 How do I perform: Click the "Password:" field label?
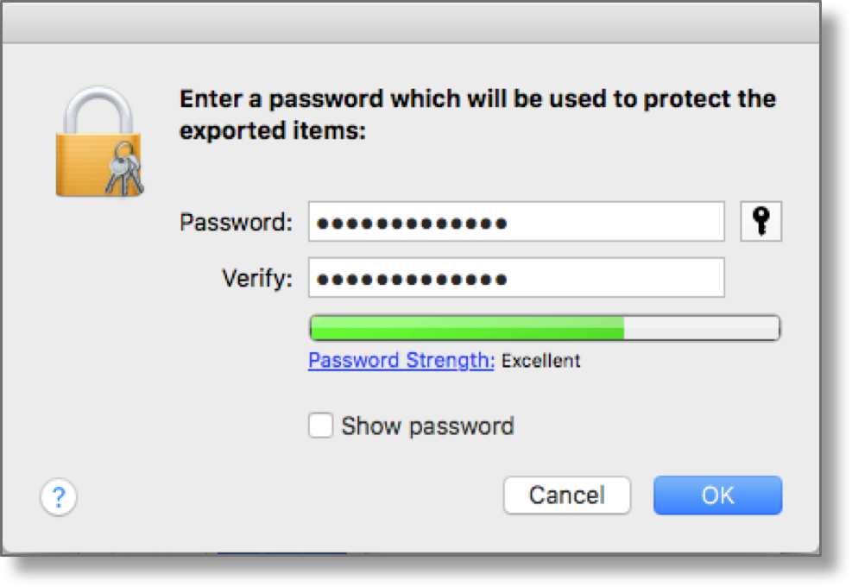(237, 223)
